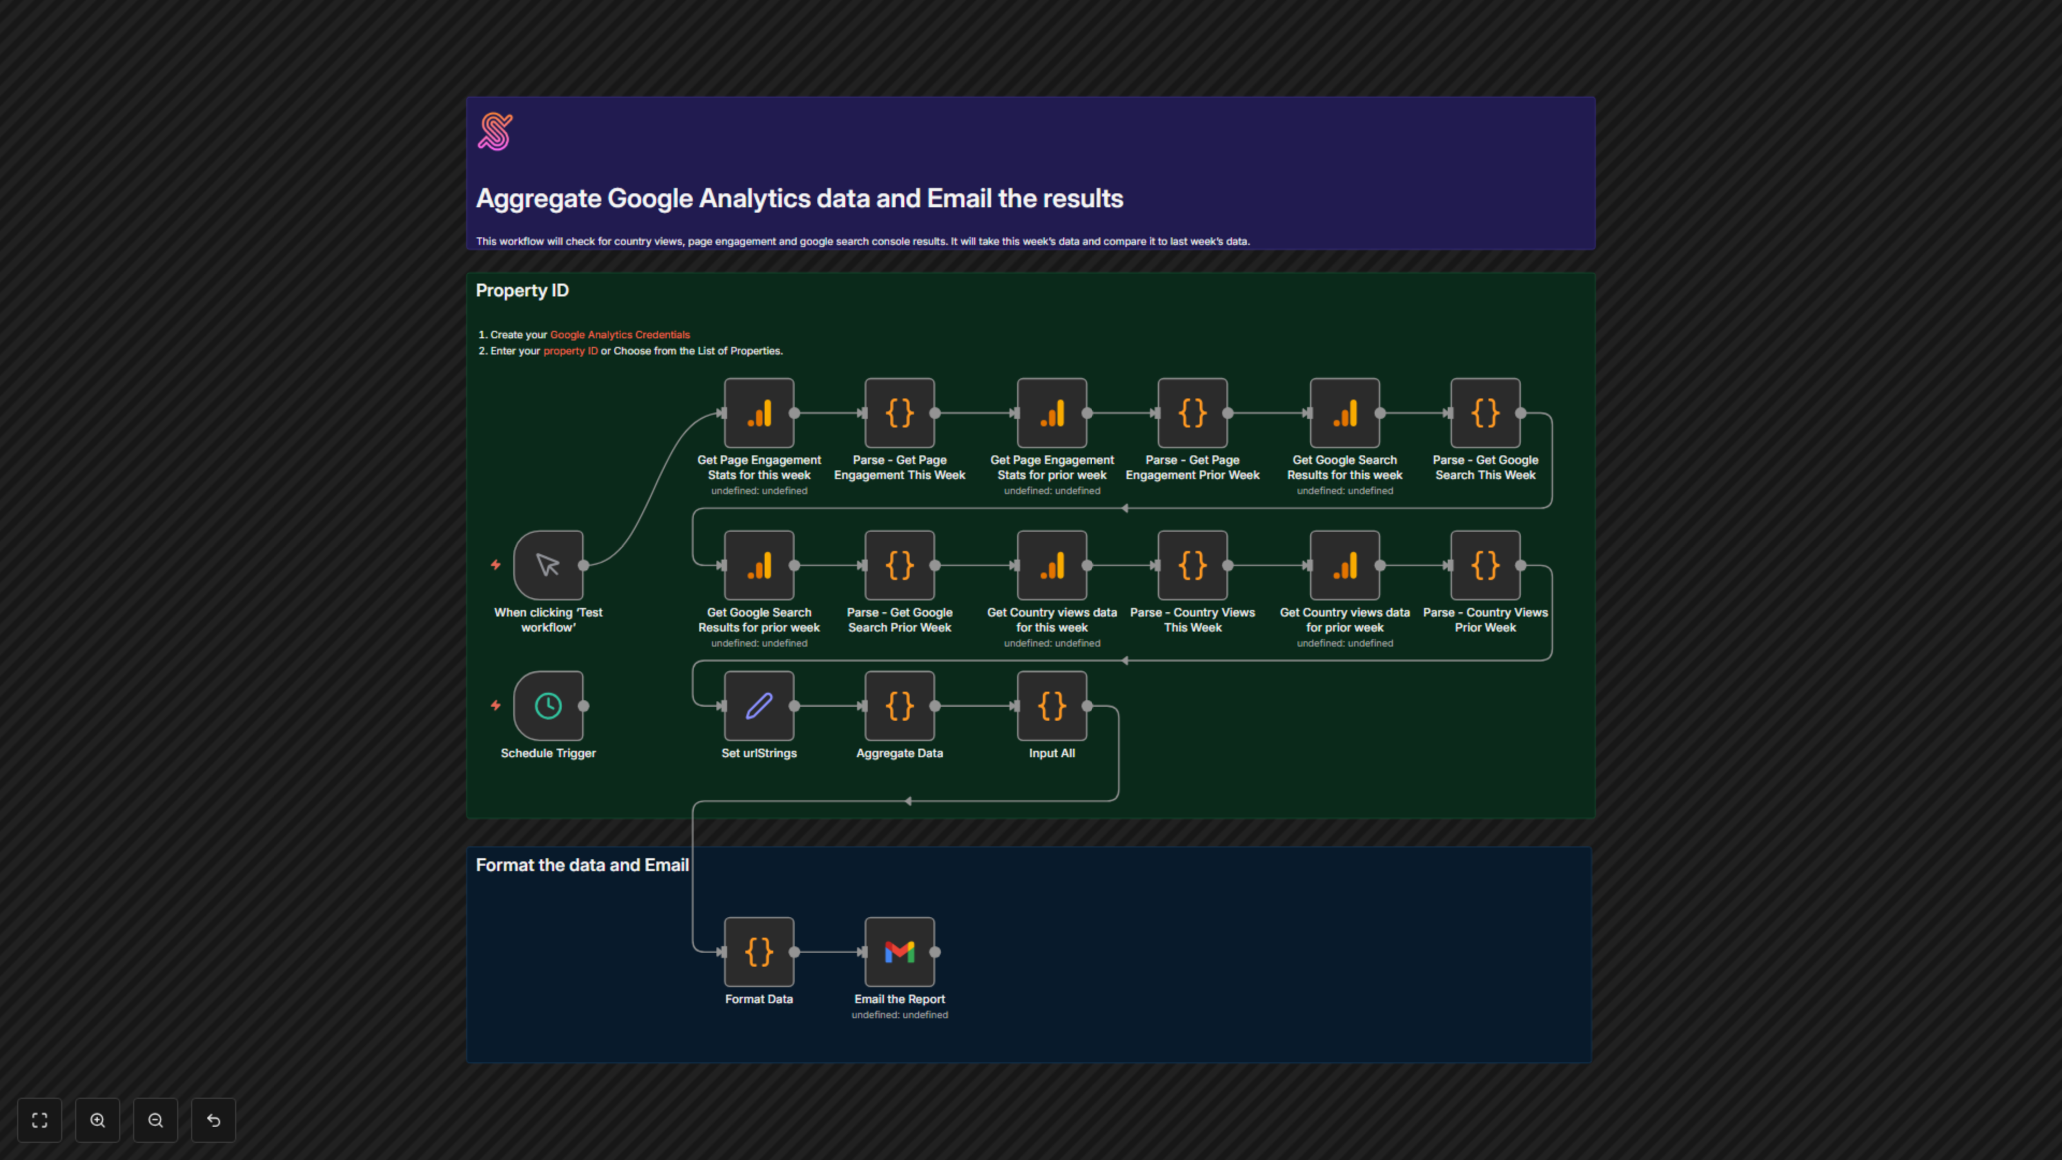The width and height of the screenshot is (2062, 1160).
Task: Open the Email the Report Gmail node
Action: pyautogui.click(x=900, y=952)
